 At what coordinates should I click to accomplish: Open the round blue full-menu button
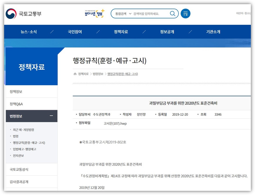pyautogui.click(x=185, y=13)
